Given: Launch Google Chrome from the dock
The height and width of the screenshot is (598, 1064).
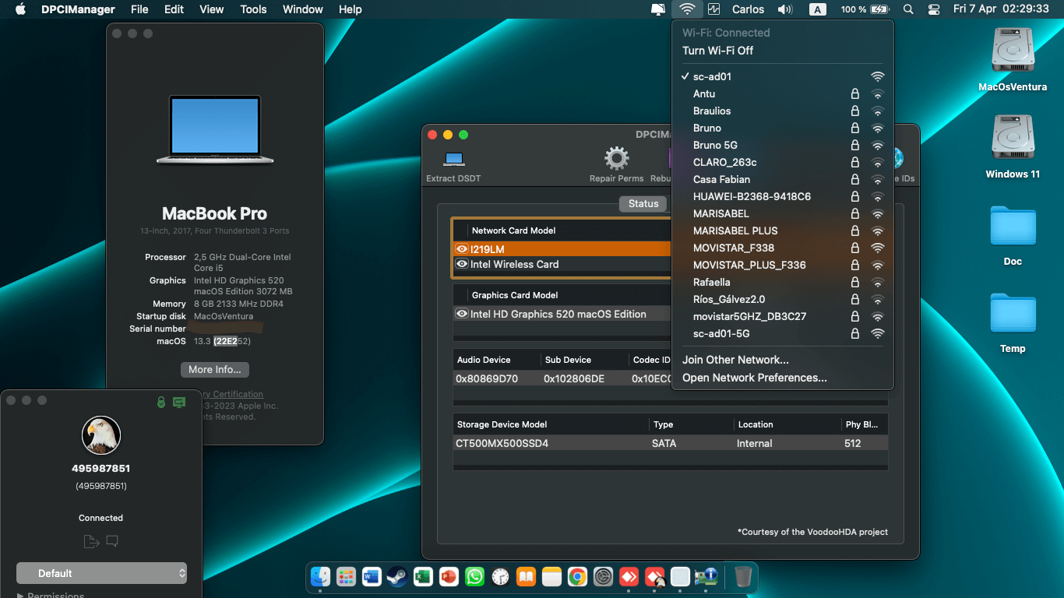Looking at the screenshot, I should (577, 577).
